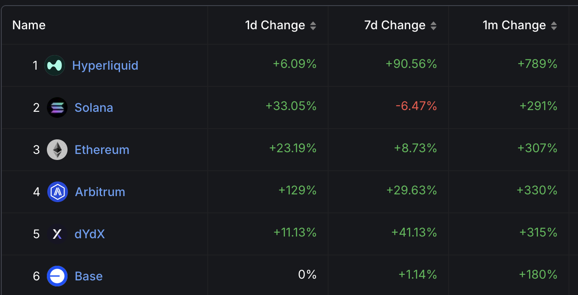Viewport: 578px width, 295px height.
Task: Click the Arbitrum logo icon
Action: [x=57, y=192]
